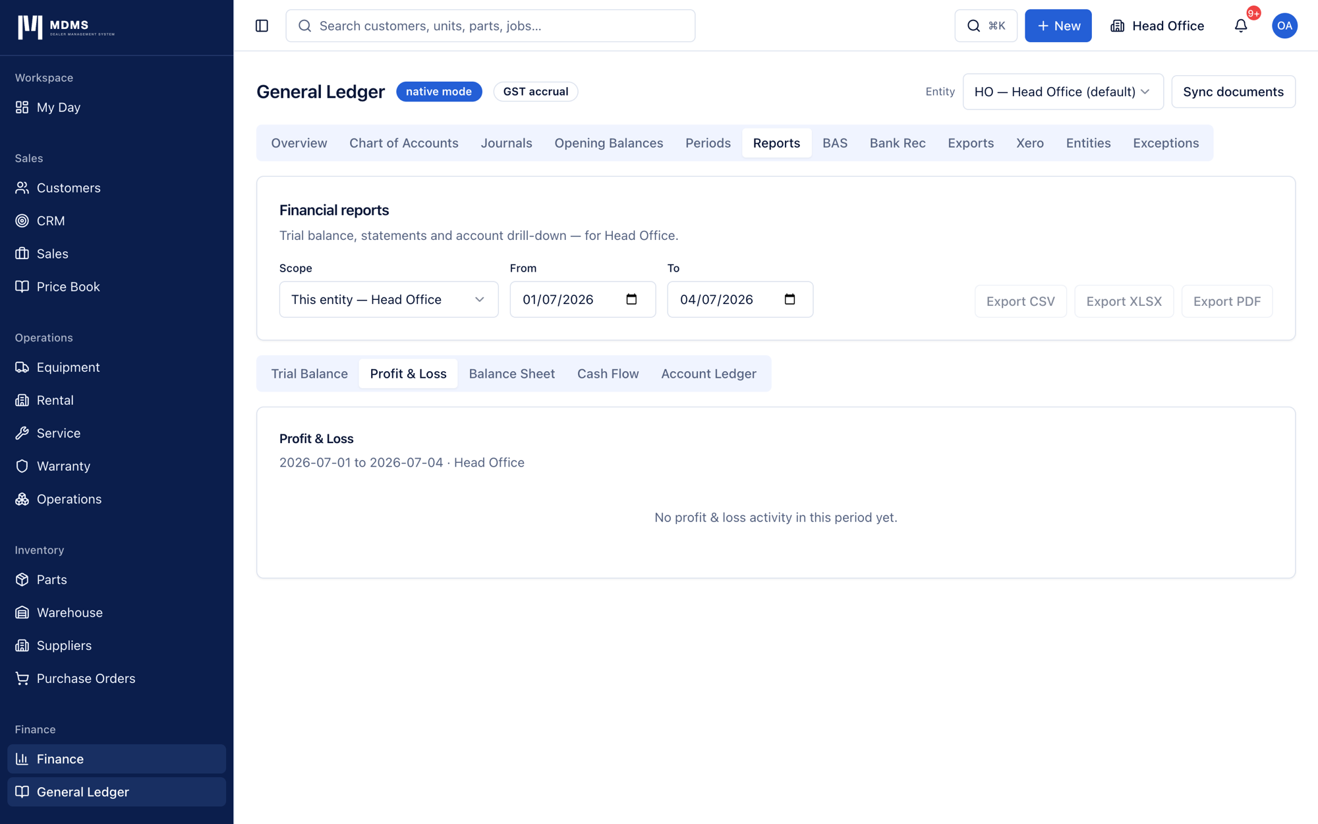The width and height of the screenshot is (1318, 824).
Task: Click the Warranty shield icon
Action: tap(22, 466)
